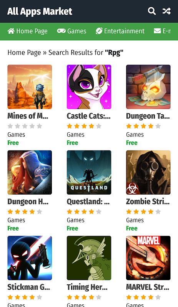Image resolution: width=178 pixels, height=307 pixels.
Task: Click the envelope icon in the nav bar
Action: [157, 31]
